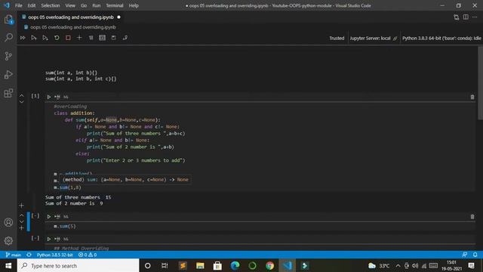Open the View menu
This screenshot has width=483, height=272.
coord(70,5)
